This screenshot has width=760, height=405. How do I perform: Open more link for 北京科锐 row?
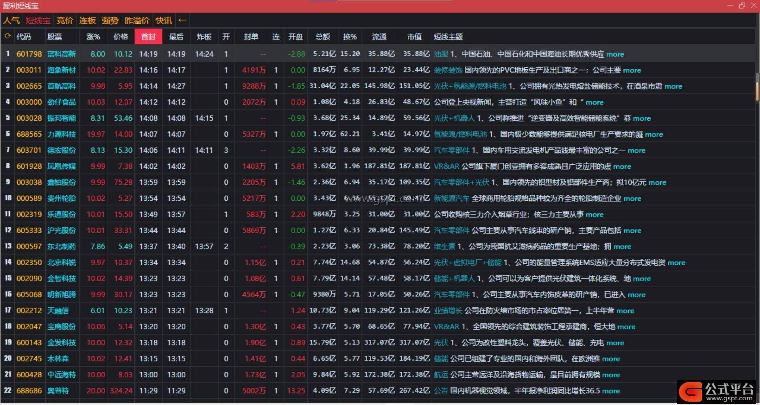pos(676,262)
